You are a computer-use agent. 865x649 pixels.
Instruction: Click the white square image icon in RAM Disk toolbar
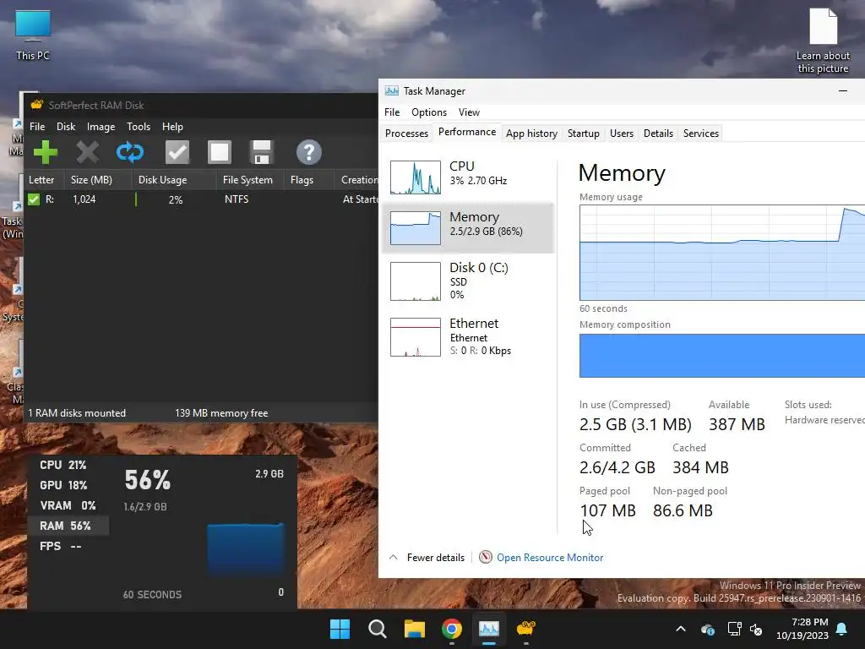219,152
